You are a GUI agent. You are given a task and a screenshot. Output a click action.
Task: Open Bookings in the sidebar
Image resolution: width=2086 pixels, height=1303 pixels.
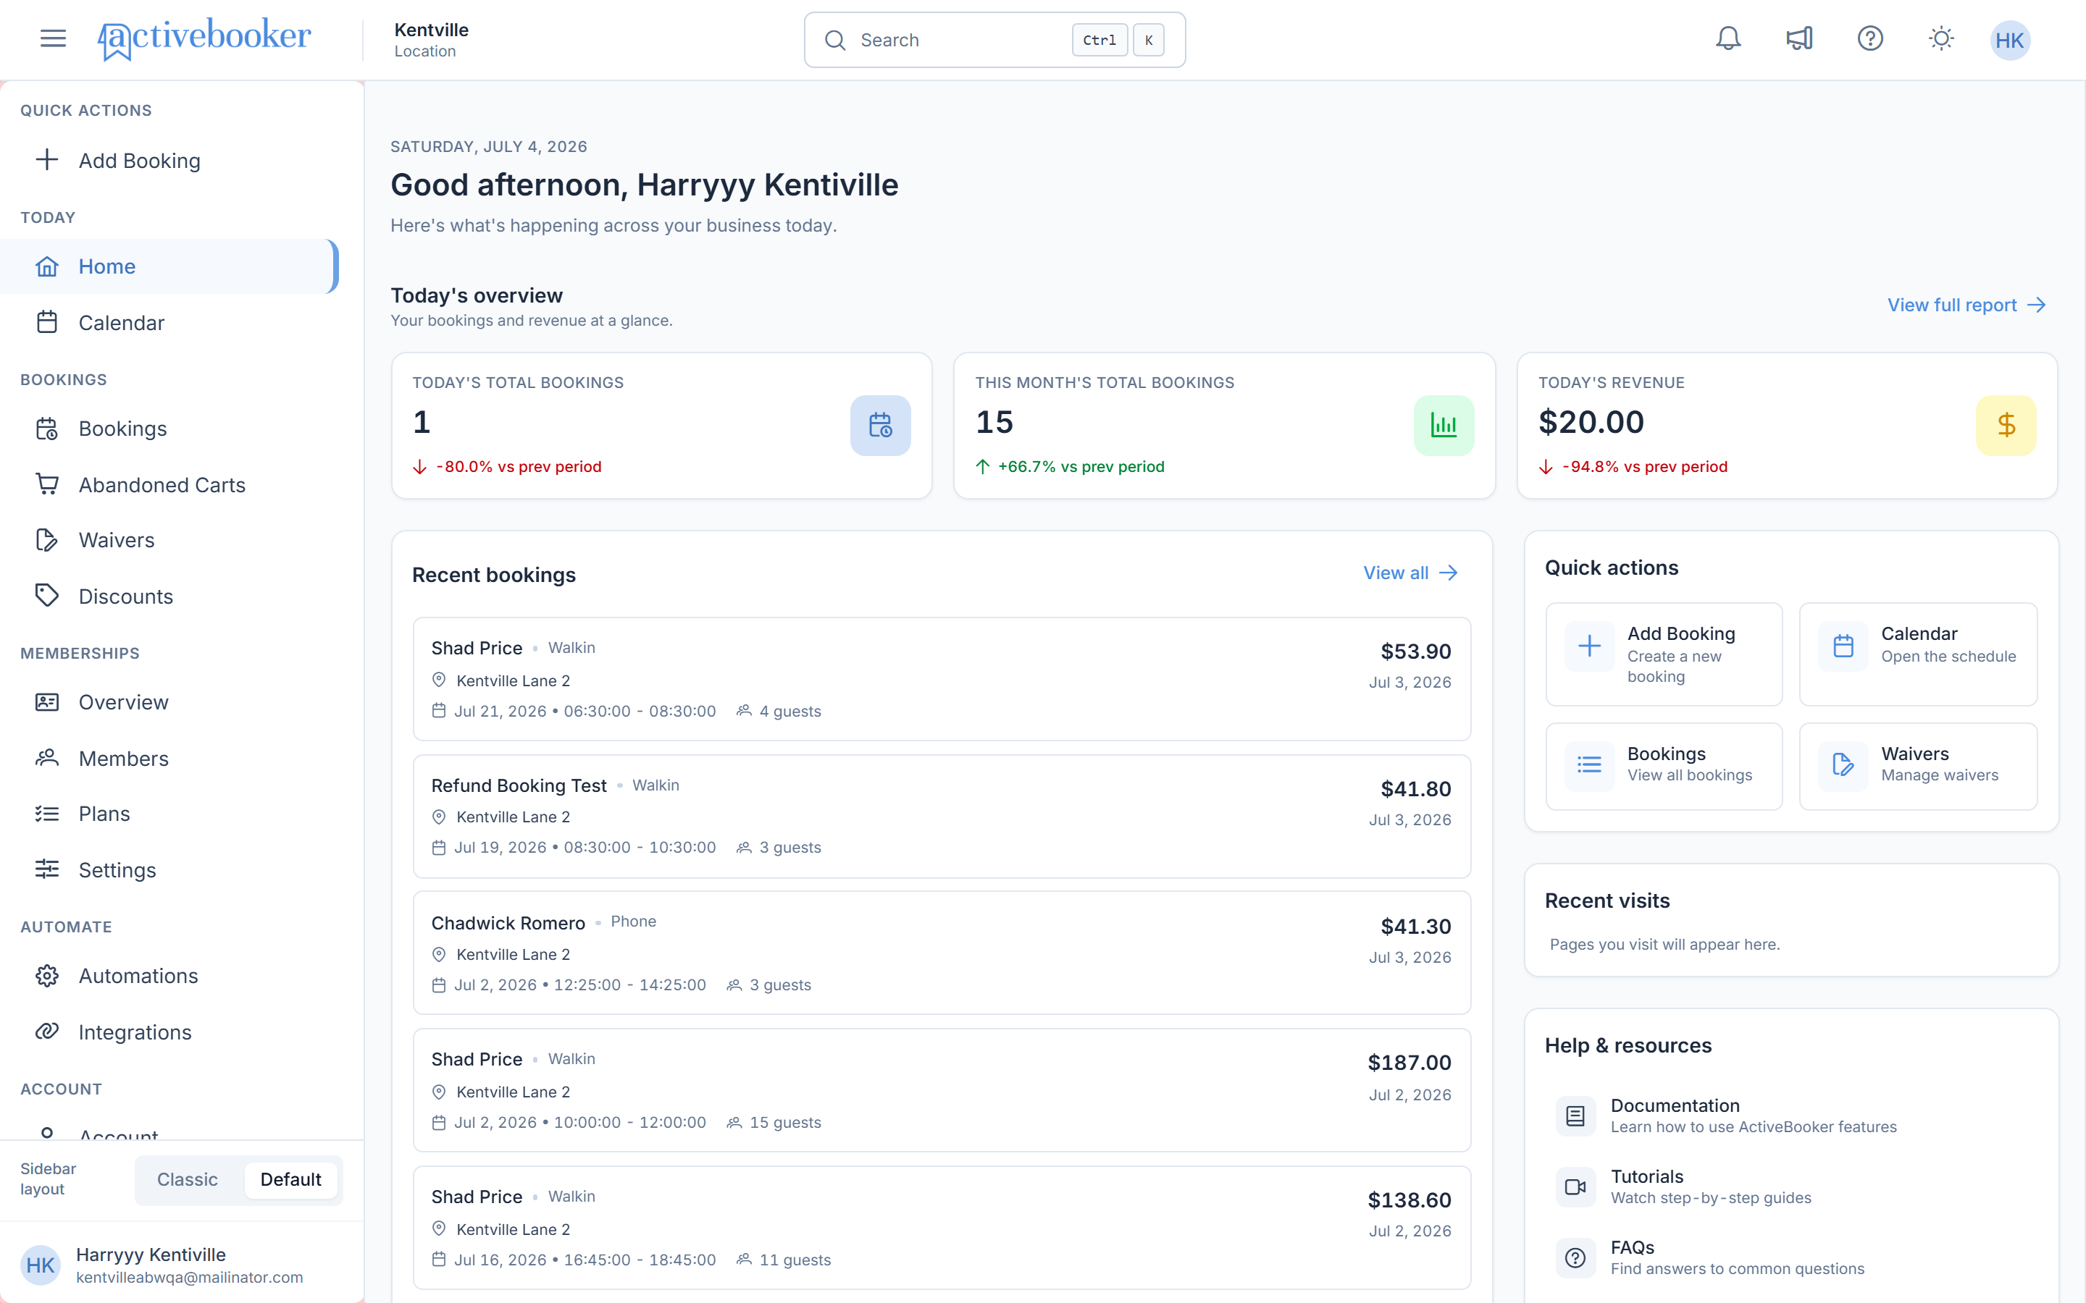coord(169,429)
